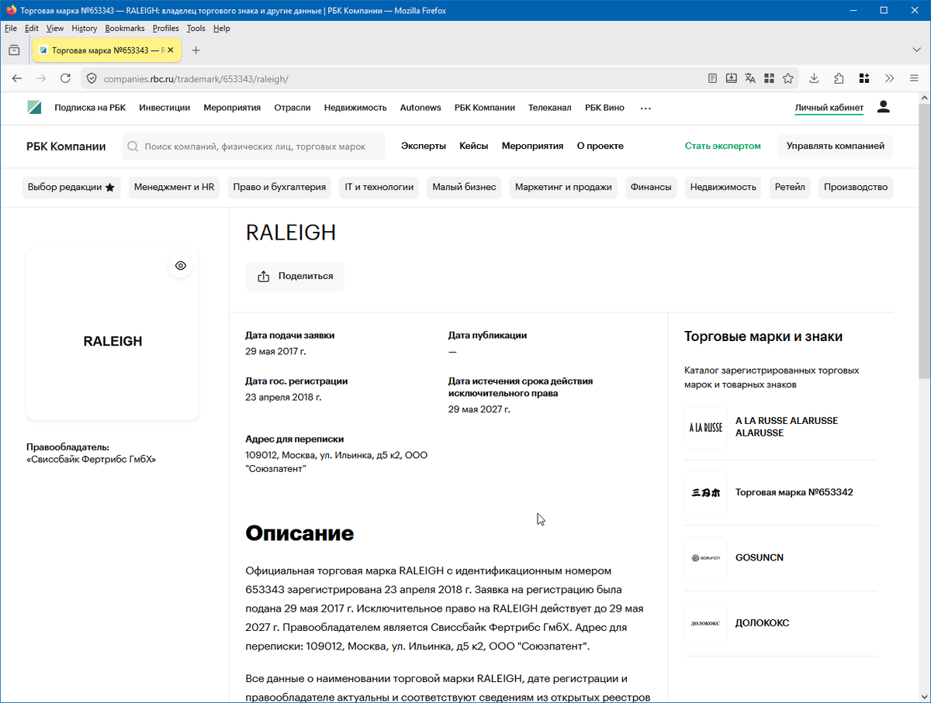Open Эксперты navigation item

click(424, 146)
